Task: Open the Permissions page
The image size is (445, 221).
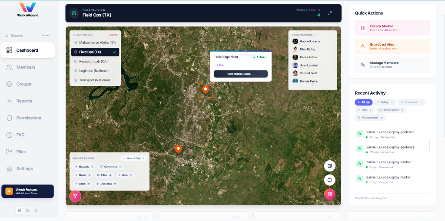Action: pos(27,118)
